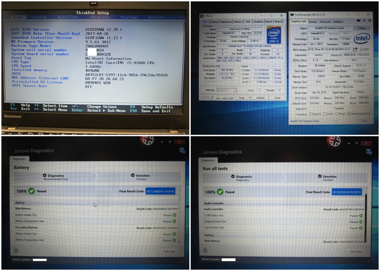The width and height of the screenshot is (380, 271).
Task: Click the results scrollbar in the Battery window
Action: pos(179,214)
